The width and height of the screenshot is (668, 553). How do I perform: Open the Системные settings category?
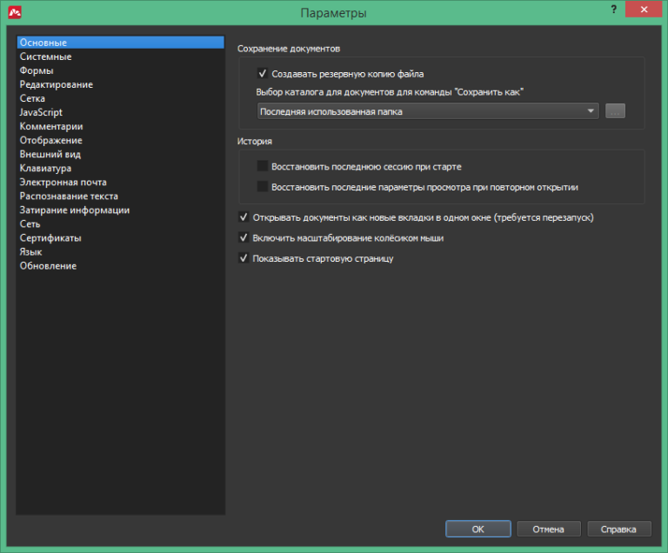(121, 57)
